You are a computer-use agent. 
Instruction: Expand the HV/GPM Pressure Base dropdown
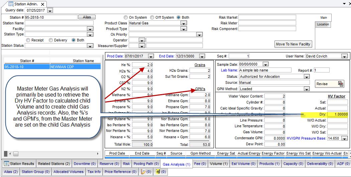pyautogui.click(x=344, y=138)
